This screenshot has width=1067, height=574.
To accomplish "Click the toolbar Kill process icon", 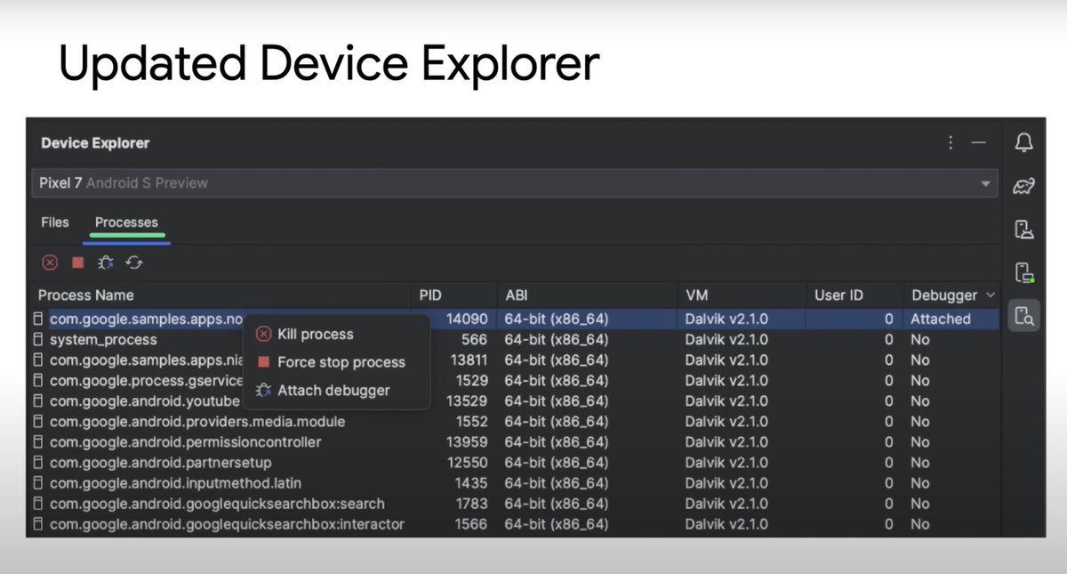I will 50,263.
